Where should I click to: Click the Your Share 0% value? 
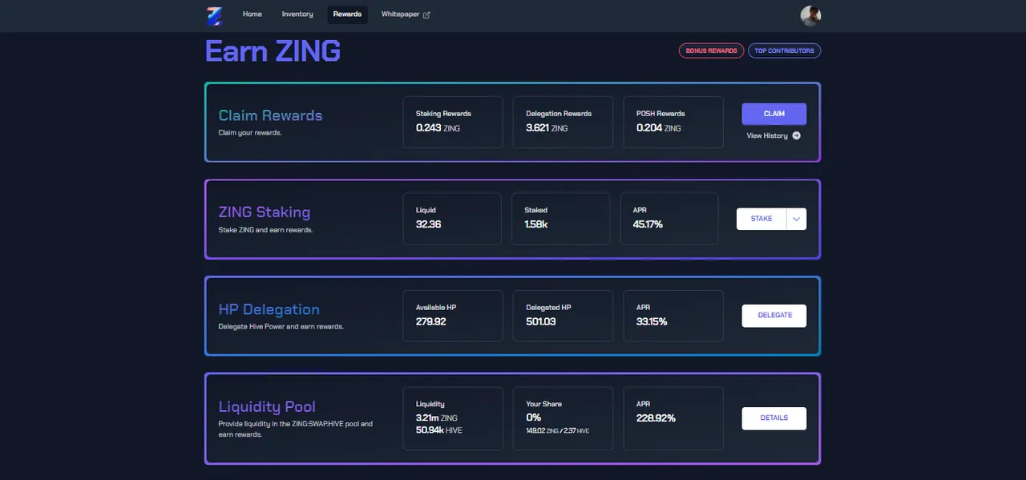(534, 417)
